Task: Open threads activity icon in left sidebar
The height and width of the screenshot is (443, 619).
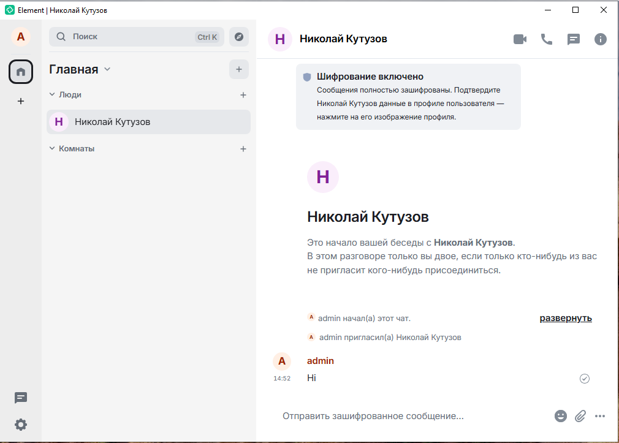Action: pos(21,398)
